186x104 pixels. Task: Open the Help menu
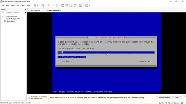[x=28, y=5]
